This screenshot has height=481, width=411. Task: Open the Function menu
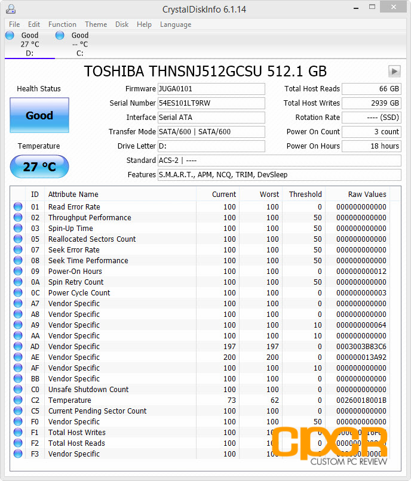point(62,24)
